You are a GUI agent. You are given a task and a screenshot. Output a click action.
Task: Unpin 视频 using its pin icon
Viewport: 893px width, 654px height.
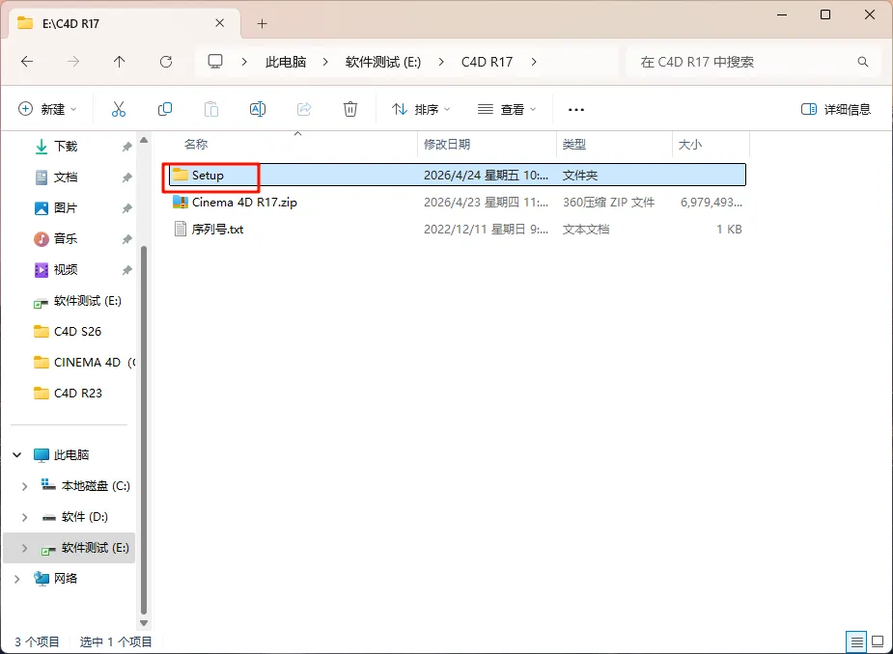click(126, 270)
